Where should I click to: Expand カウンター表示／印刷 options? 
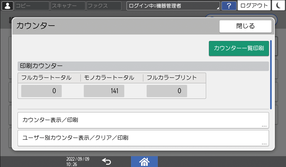click(x=143, y=120)
